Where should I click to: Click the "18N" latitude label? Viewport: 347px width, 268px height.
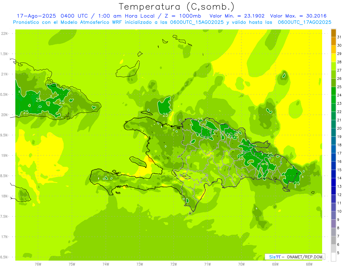(x=5, y=196)
